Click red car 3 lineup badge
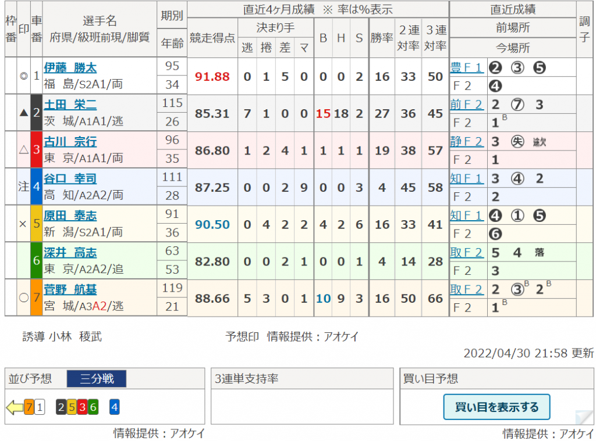Image resolution: width=596 pixels, height=441 pixels. click(83, 407)
